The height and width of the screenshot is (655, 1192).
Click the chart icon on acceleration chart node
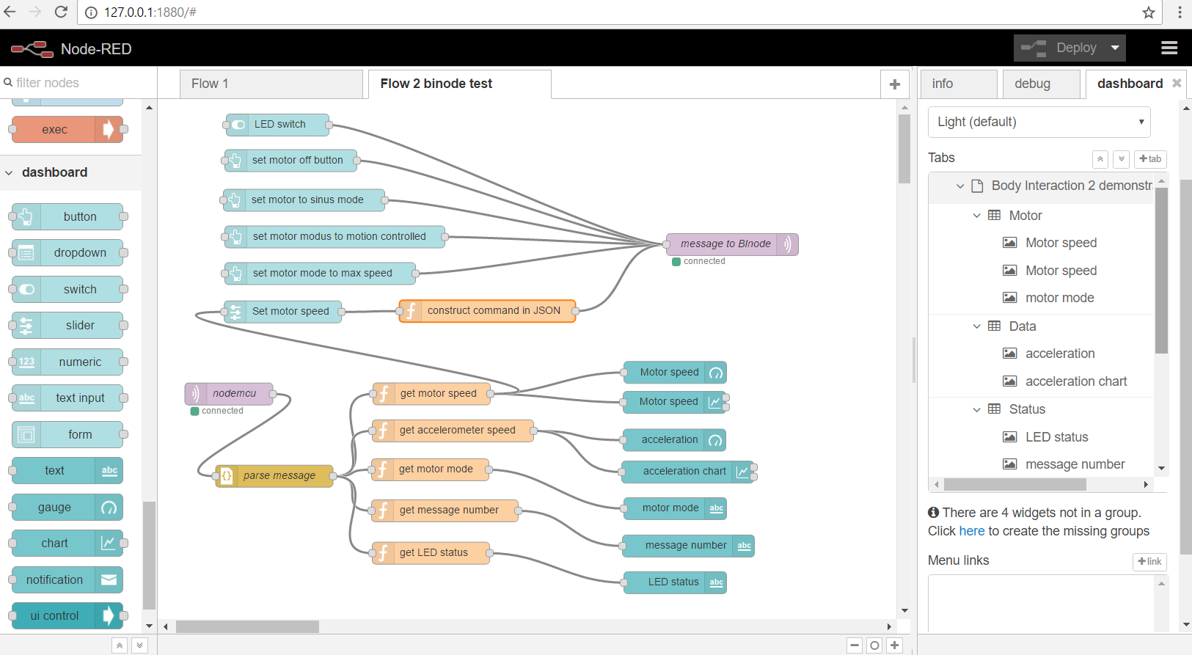click(x=742, y=472)
